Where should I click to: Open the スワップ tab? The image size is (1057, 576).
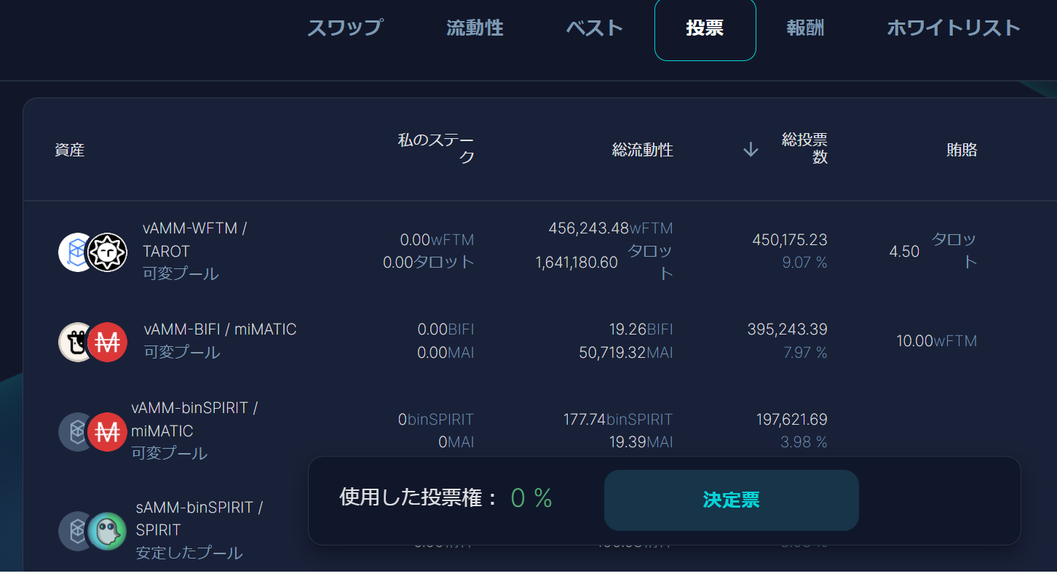click(345, 28)
